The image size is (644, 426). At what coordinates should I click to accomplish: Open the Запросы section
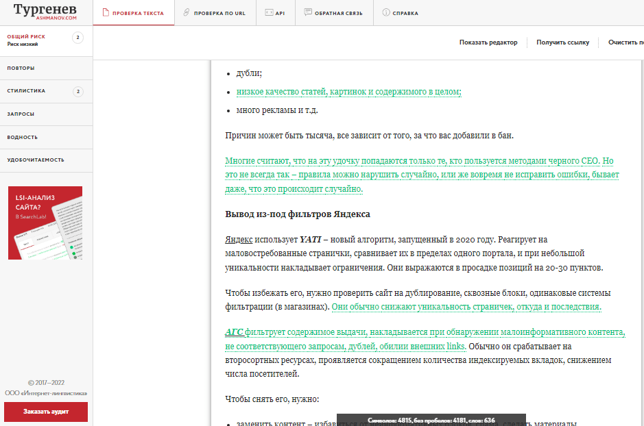click(46, 114)
